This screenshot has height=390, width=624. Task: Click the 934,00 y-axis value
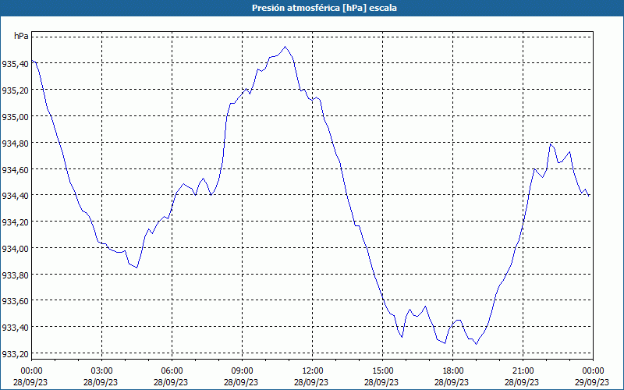[15, 249]
